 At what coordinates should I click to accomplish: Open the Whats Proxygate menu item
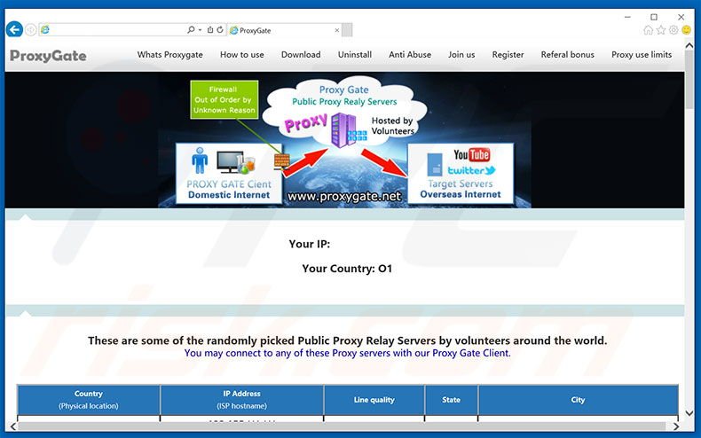169,54
